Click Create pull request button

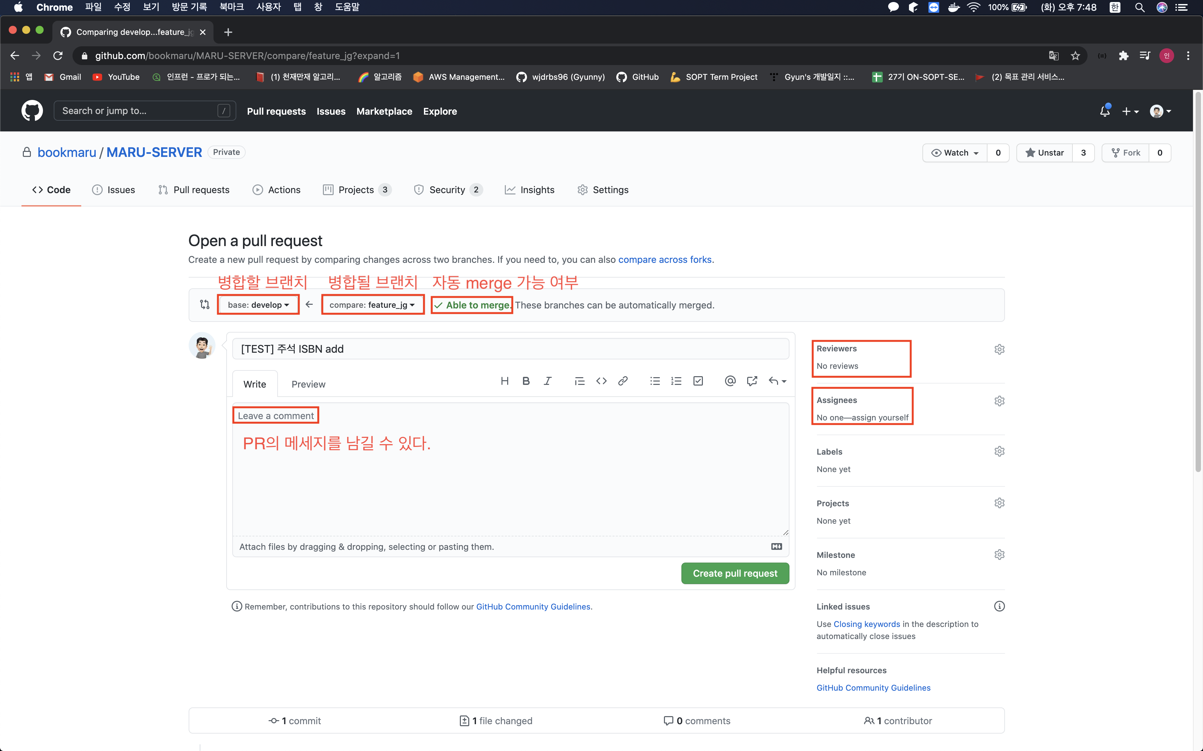tap(735, 573)
